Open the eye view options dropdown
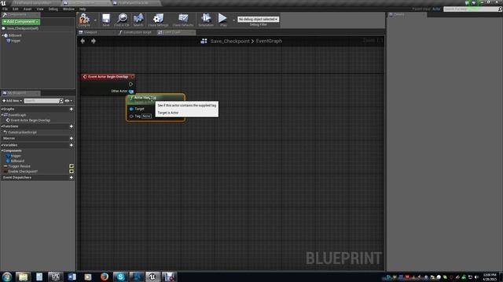 pos(68,101)
